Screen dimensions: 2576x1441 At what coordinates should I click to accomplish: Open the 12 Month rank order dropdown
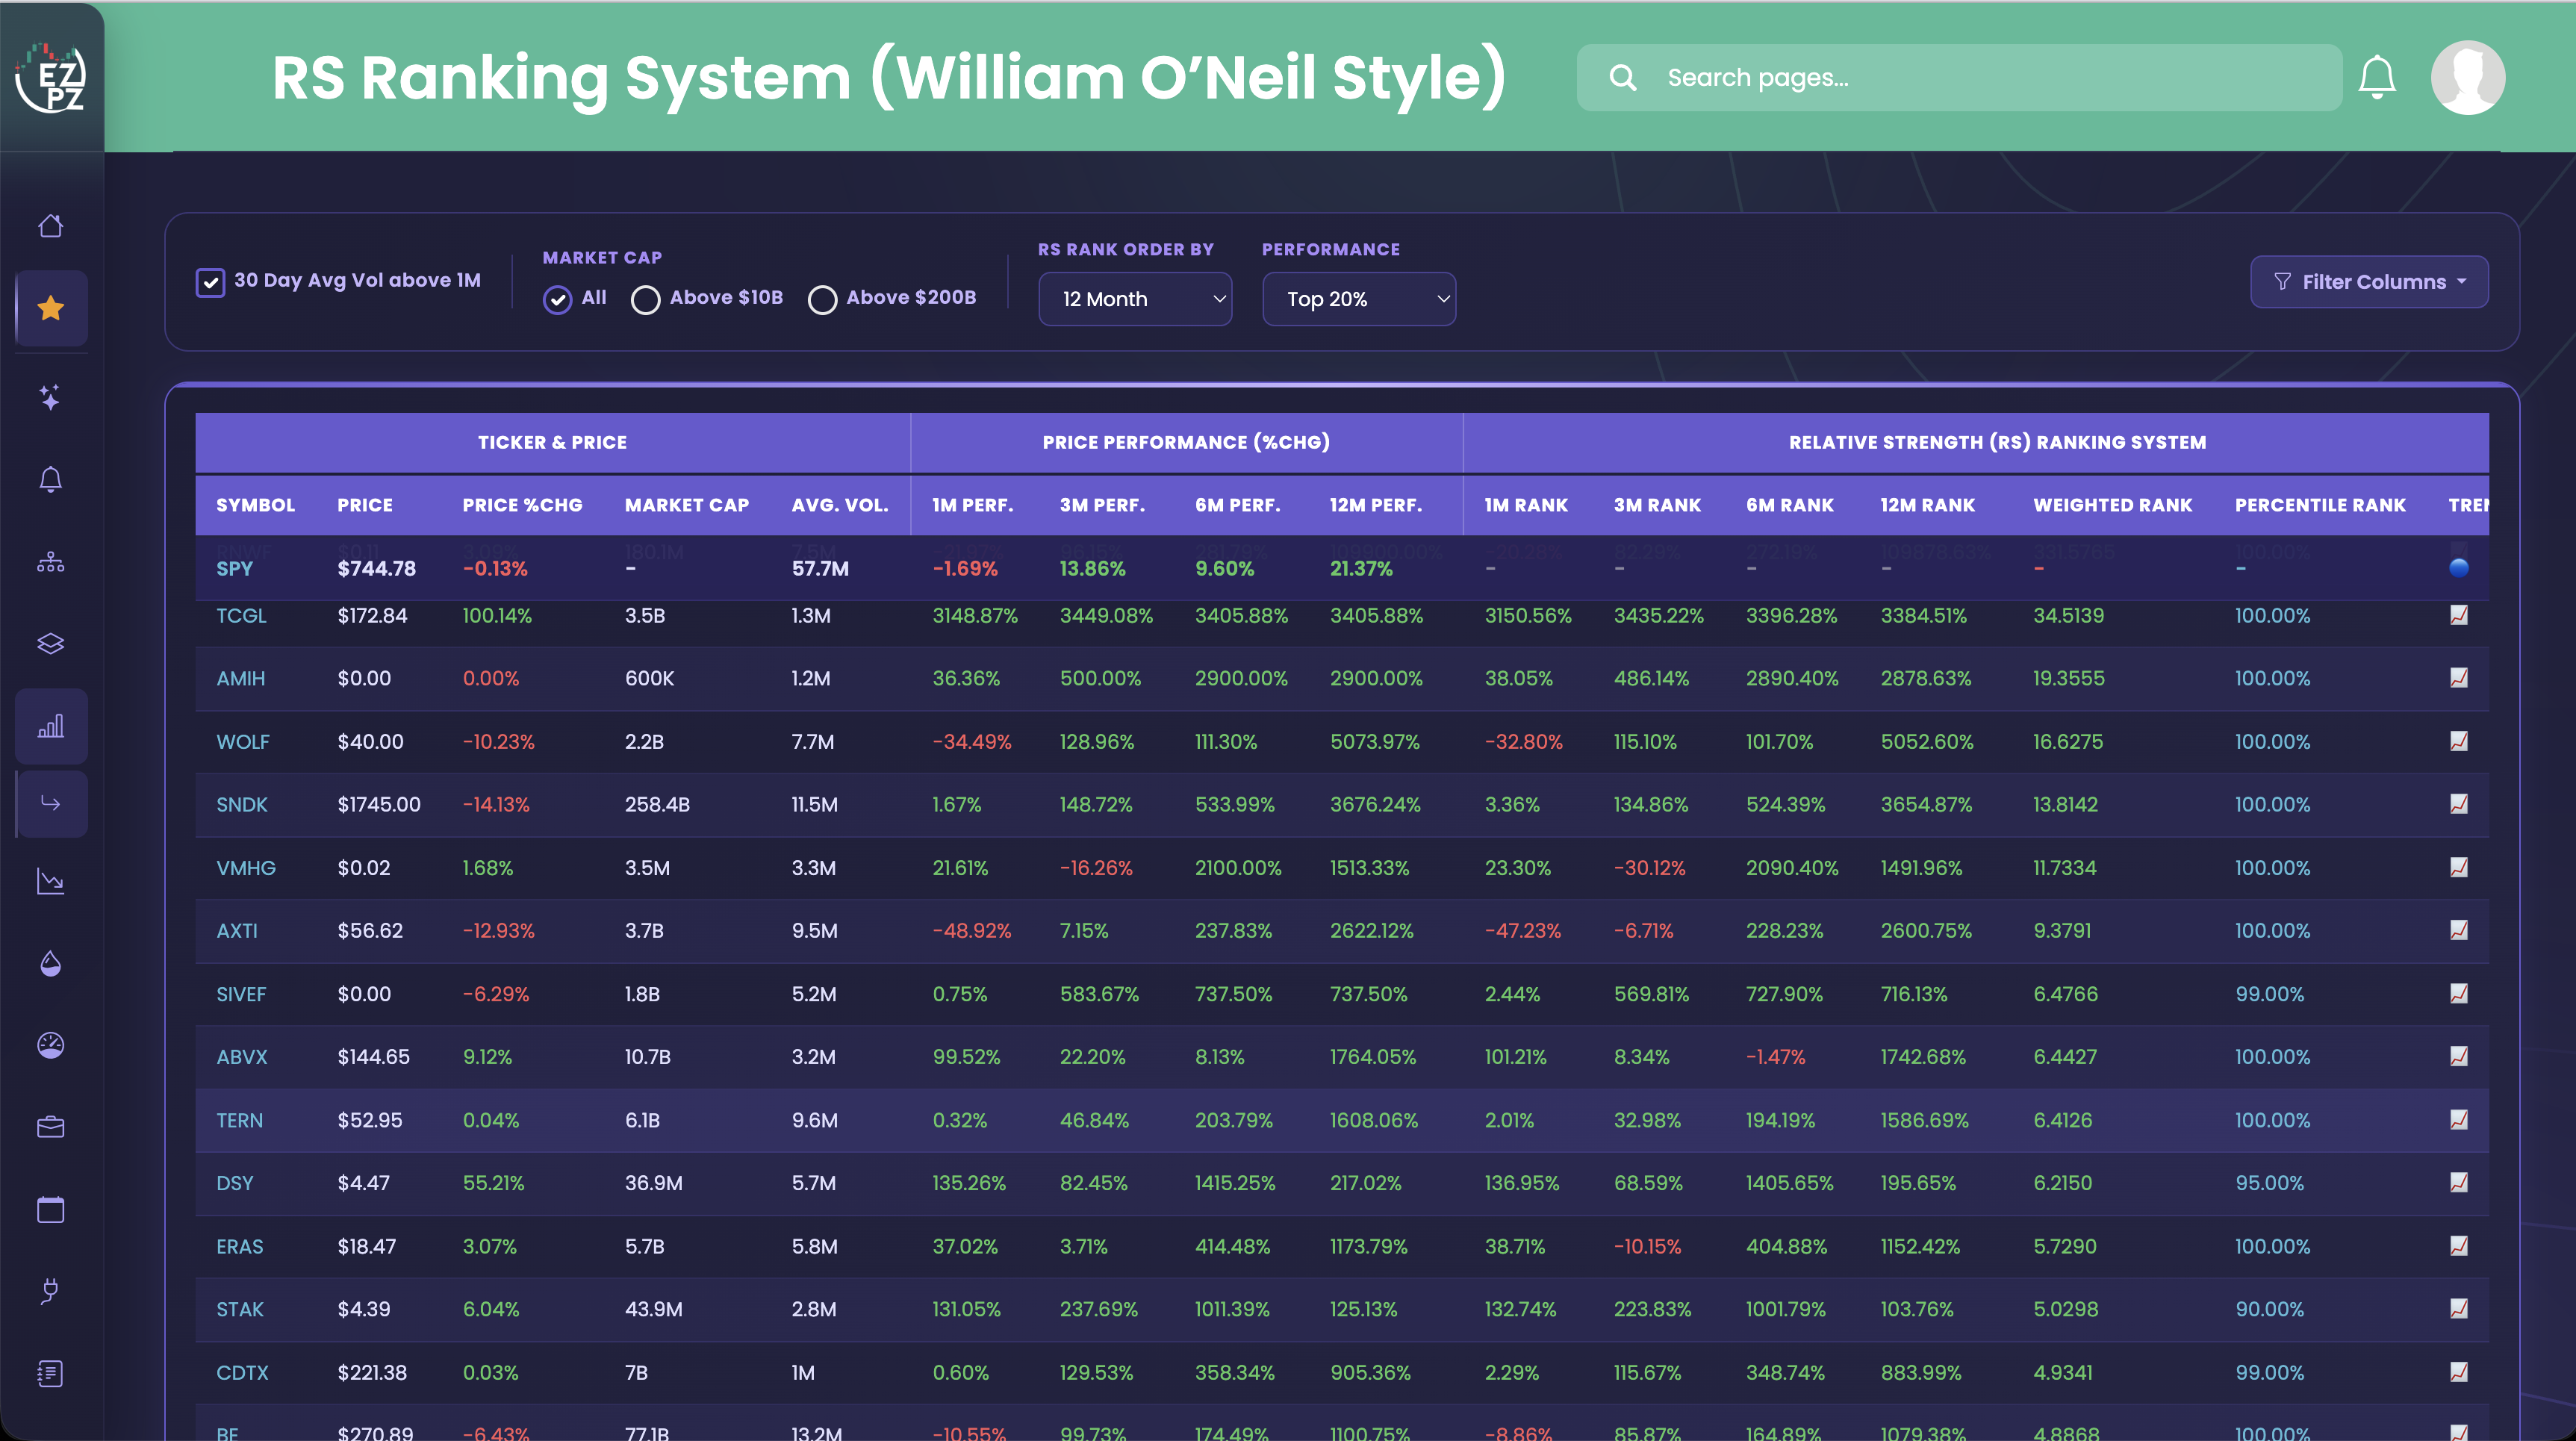pos(1135,299)
